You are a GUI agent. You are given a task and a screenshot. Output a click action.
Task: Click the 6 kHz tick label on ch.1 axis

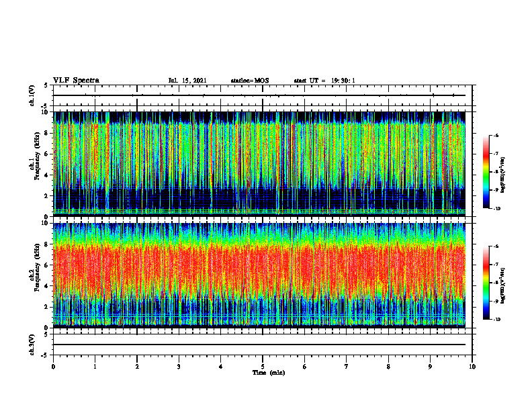[x=47, y=154]
